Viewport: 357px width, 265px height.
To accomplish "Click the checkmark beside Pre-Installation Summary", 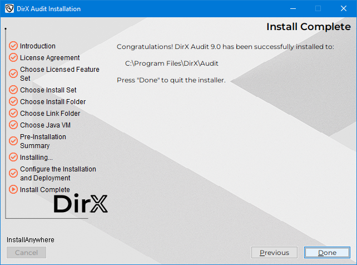I will click(x=13, y=141).
